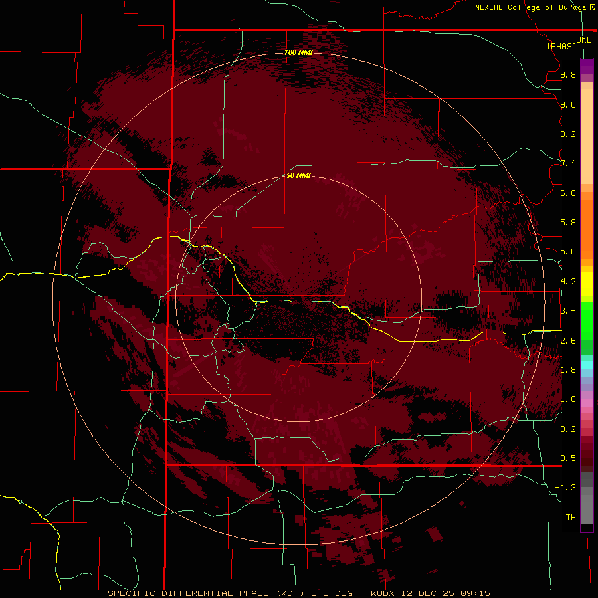Click the purple segment of the colorbar
Screen dimensions: 598x598
point(587,67)
